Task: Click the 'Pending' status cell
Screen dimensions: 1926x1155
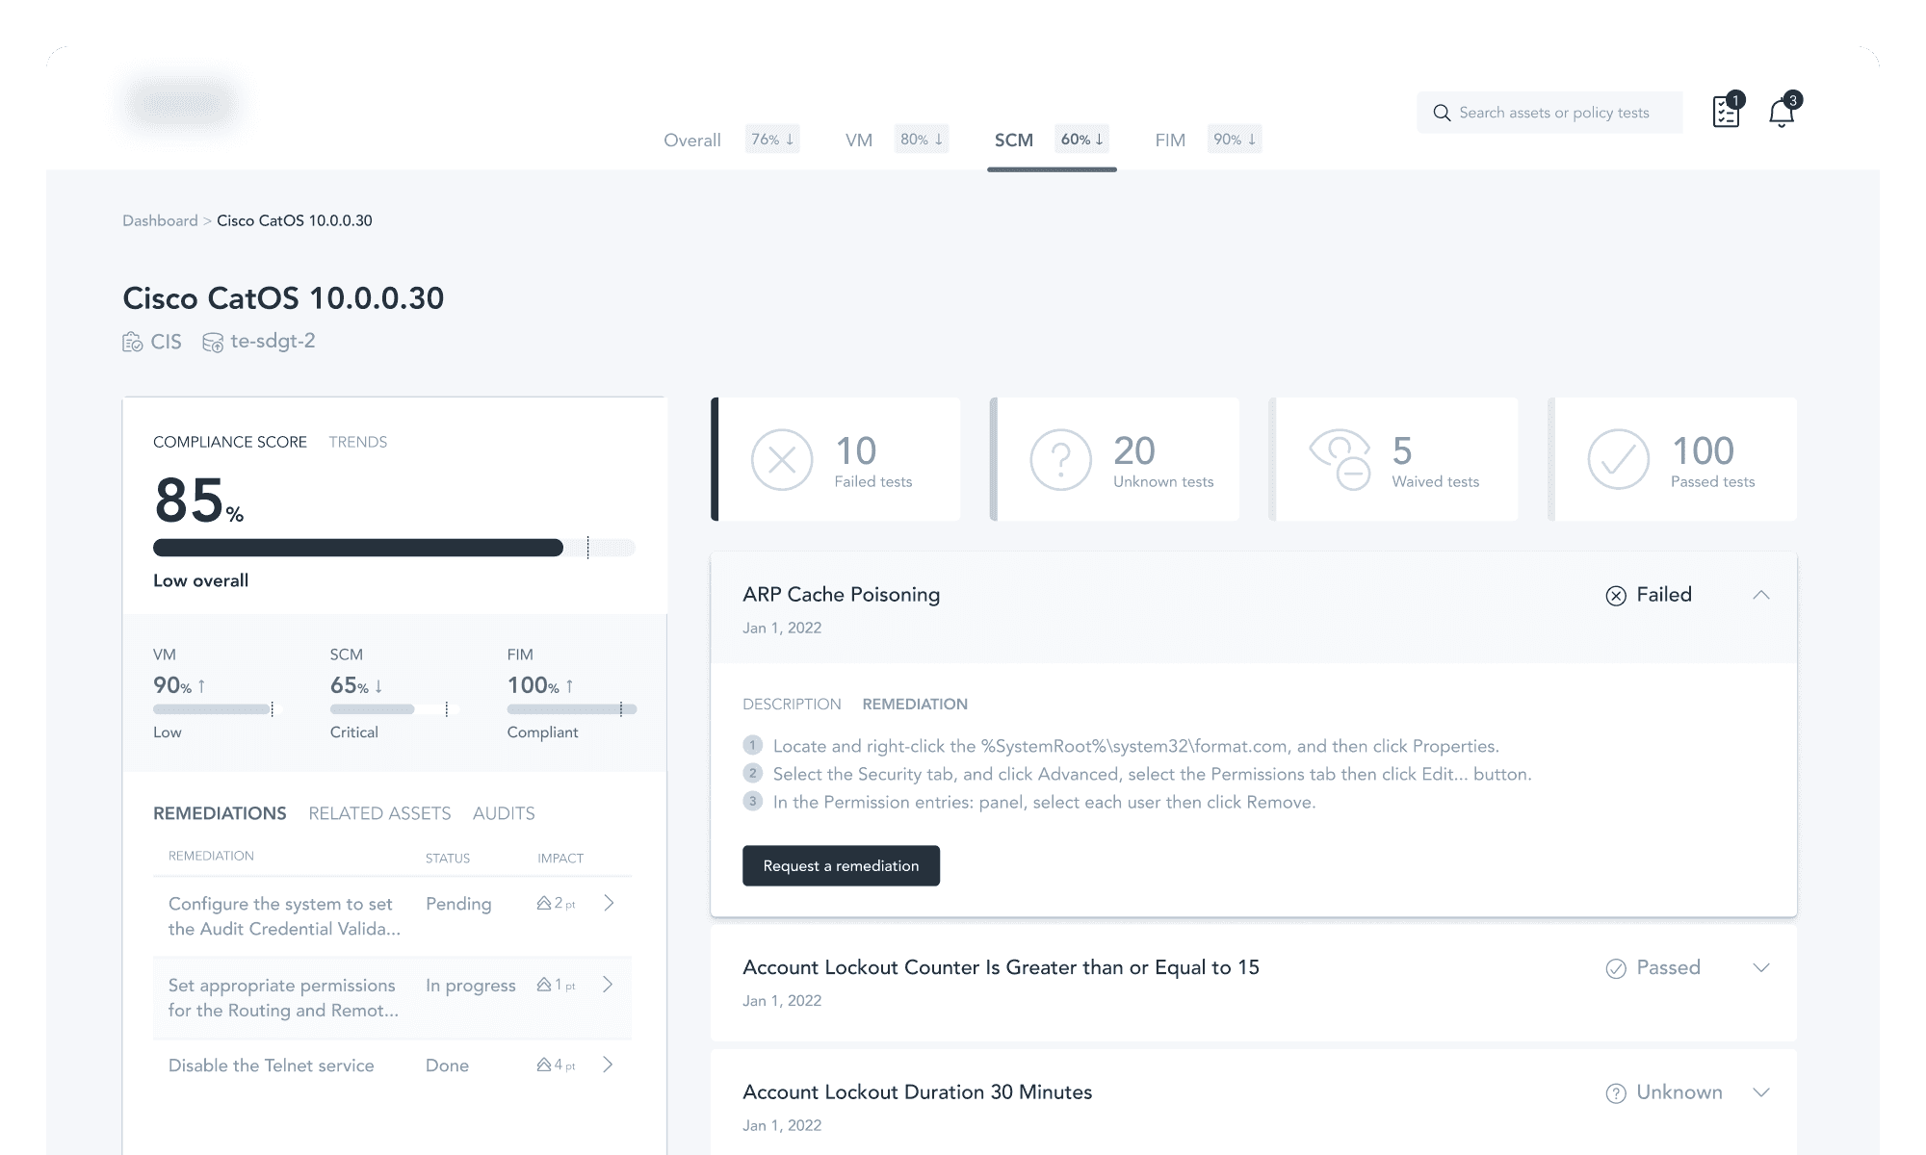Action: pyautogui.click(x=458, y=904)
